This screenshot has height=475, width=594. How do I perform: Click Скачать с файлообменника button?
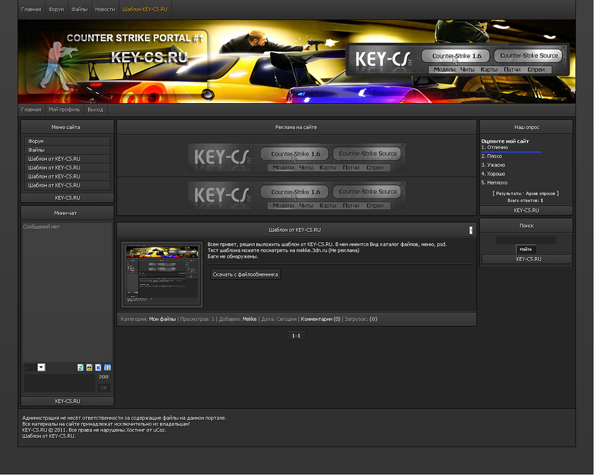pyautogui.click(x=245, y=274)
